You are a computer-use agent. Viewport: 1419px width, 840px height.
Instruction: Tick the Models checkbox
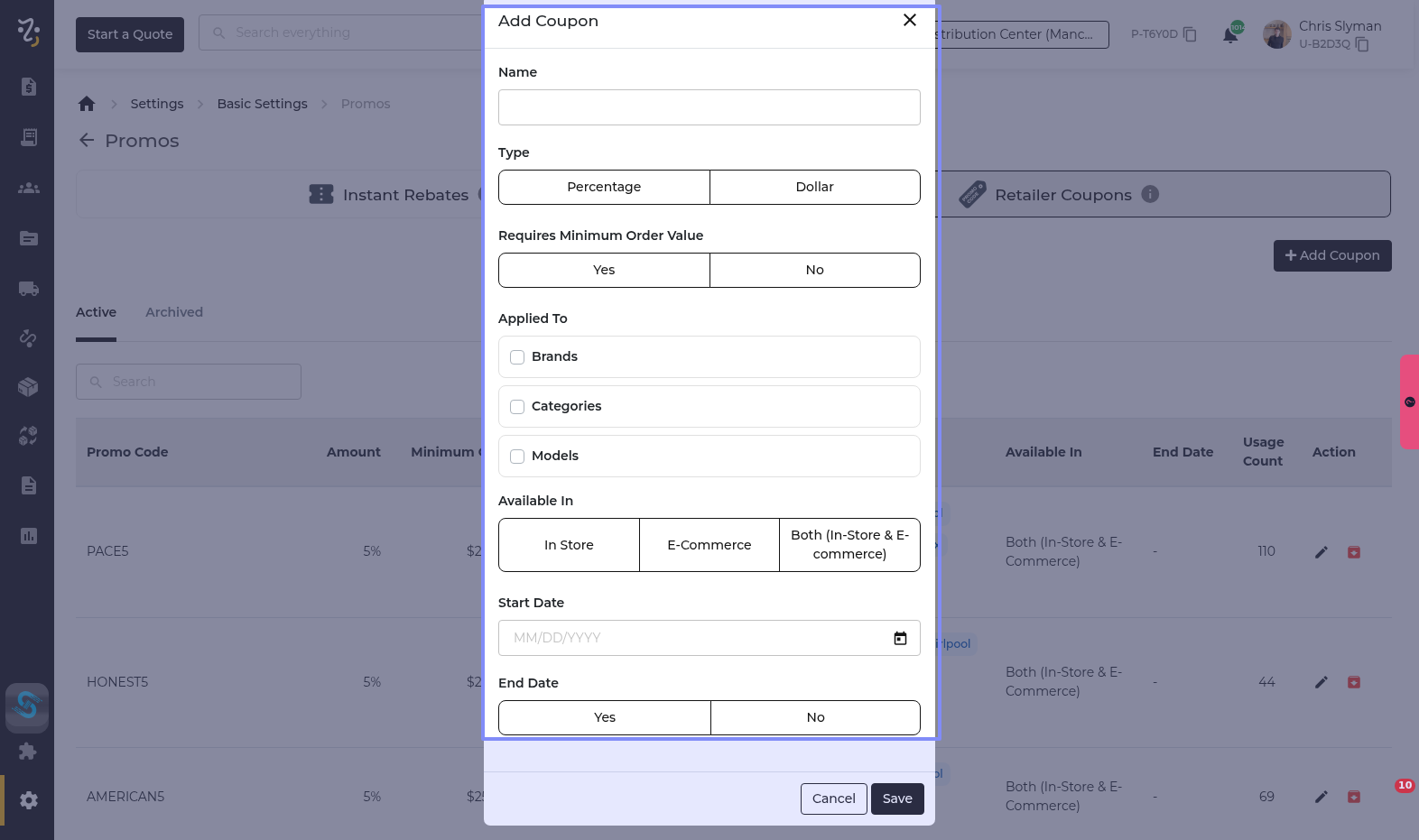(x=517, y=457)
